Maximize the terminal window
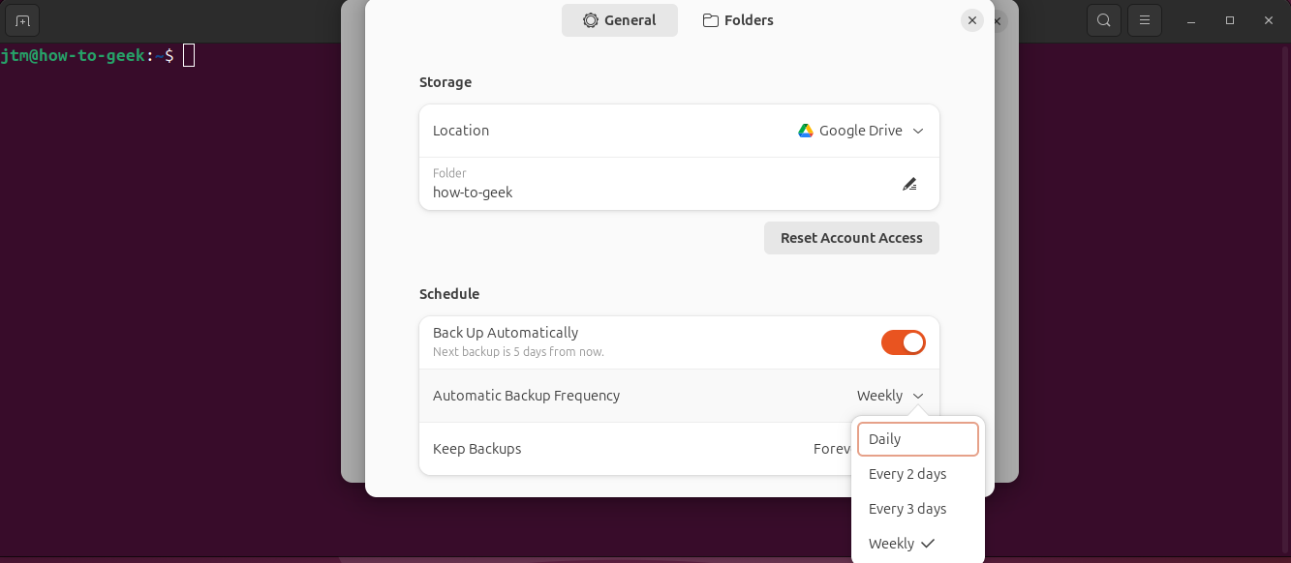 pyautogui.click(x=1230, y=20)
